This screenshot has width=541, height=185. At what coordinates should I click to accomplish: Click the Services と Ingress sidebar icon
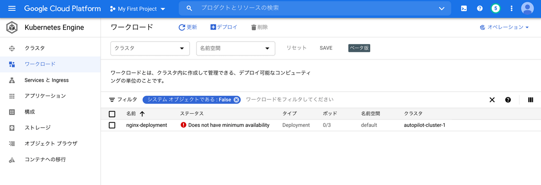(12, 80)
